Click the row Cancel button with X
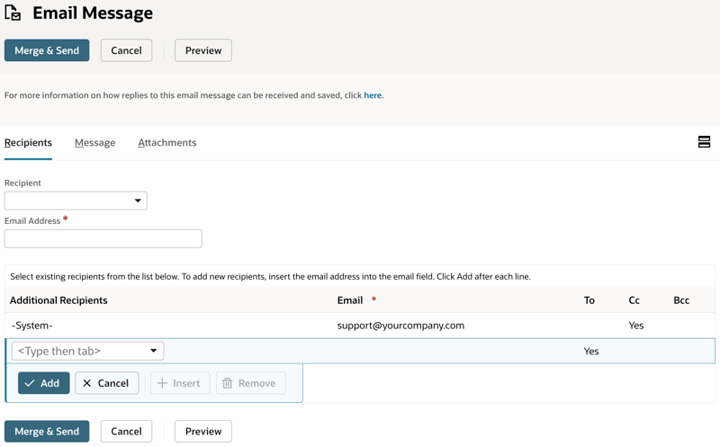Screen dimensions: 720x447 (107, 383)
